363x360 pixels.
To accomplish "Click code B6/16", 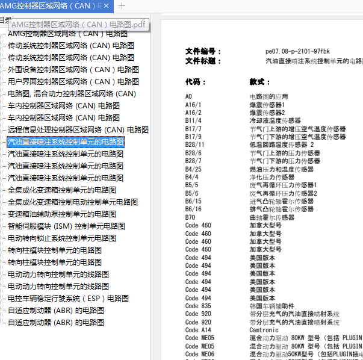I will tap(193, 209).
